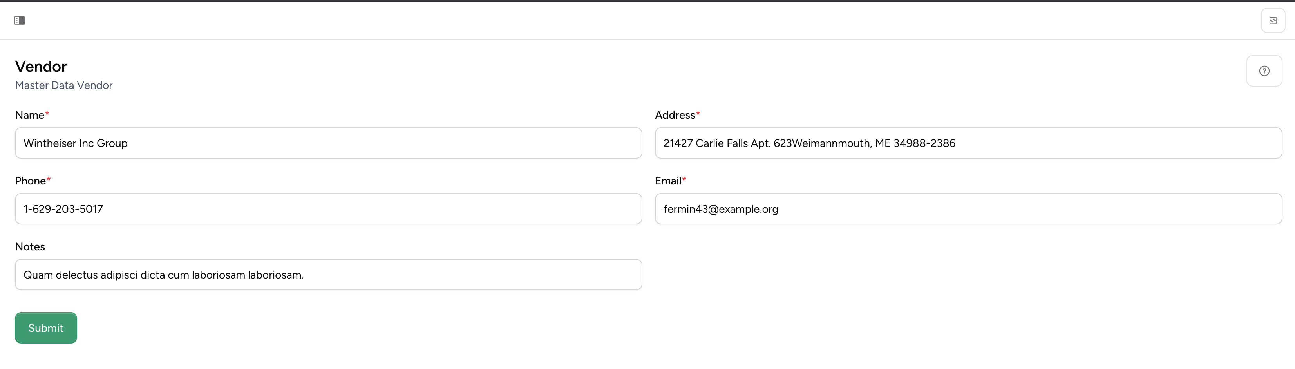Submit the vendor form
The width and height of the screenshot is (1295, 369).
pos(46,328)
